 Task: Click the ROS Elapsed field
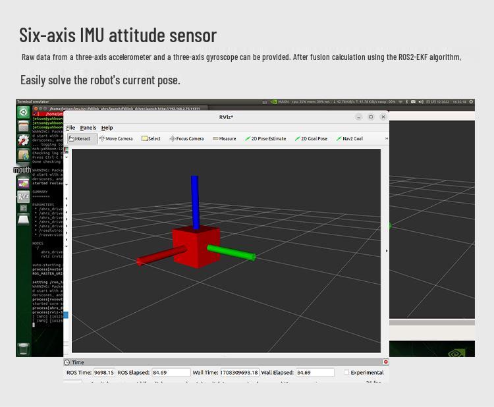point(171,372)
